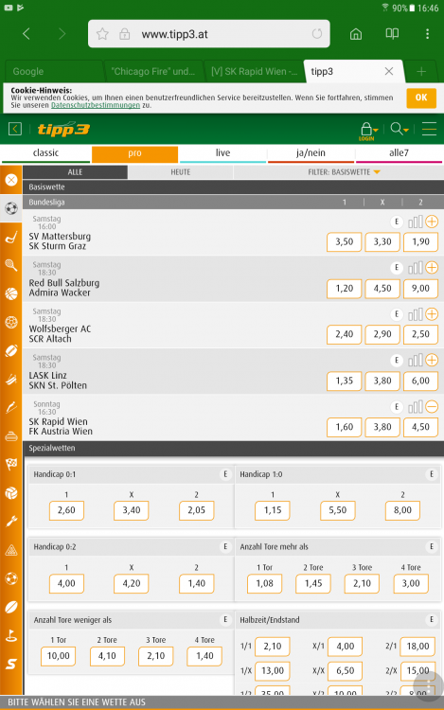Open the hamburger menu next to search

pyautogui.click(x=429, y=129)
